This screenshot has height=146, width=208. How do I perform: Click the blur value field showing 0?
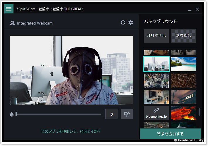tap(112, 114)
